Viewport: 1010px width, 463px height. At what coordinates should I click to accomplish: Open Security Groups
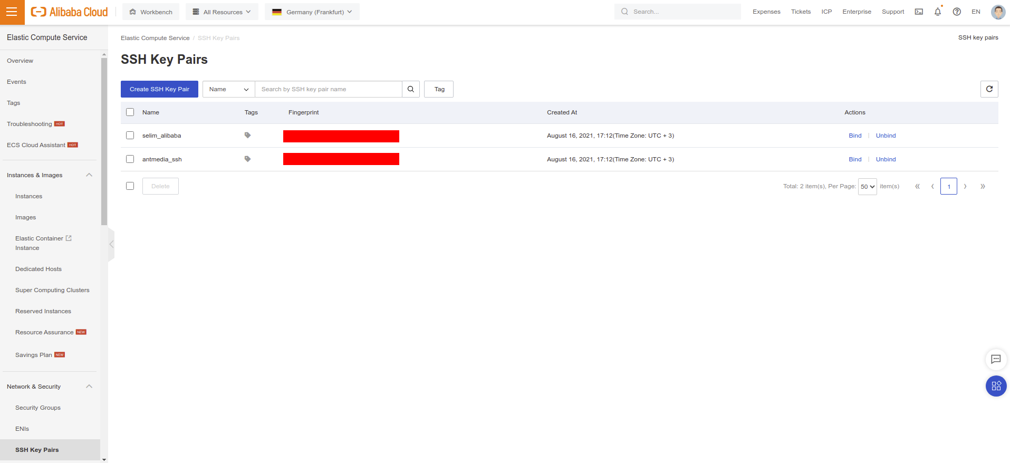pos(38,408)
